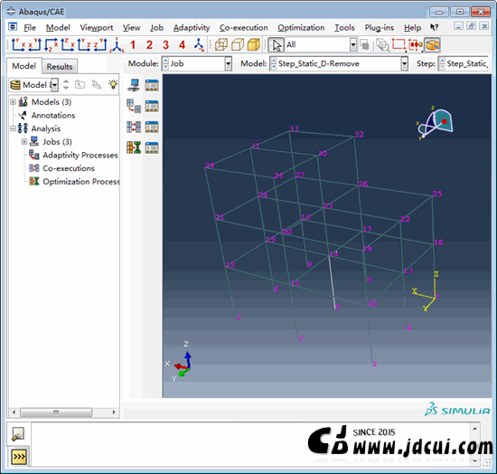Viewport: 497px width, 474px height.
Task: Apply user-defined view 4
Action: click(x=182, y=44)
